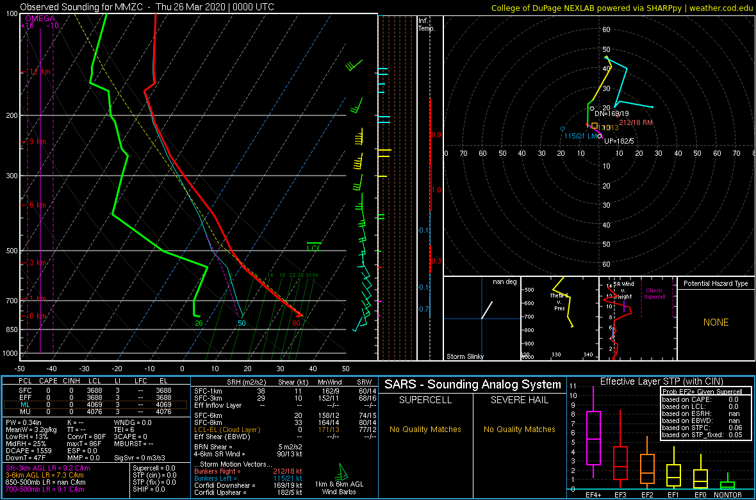Click the '212/18 RM' hodograph label
756x500 pixels.
[636, 122]
